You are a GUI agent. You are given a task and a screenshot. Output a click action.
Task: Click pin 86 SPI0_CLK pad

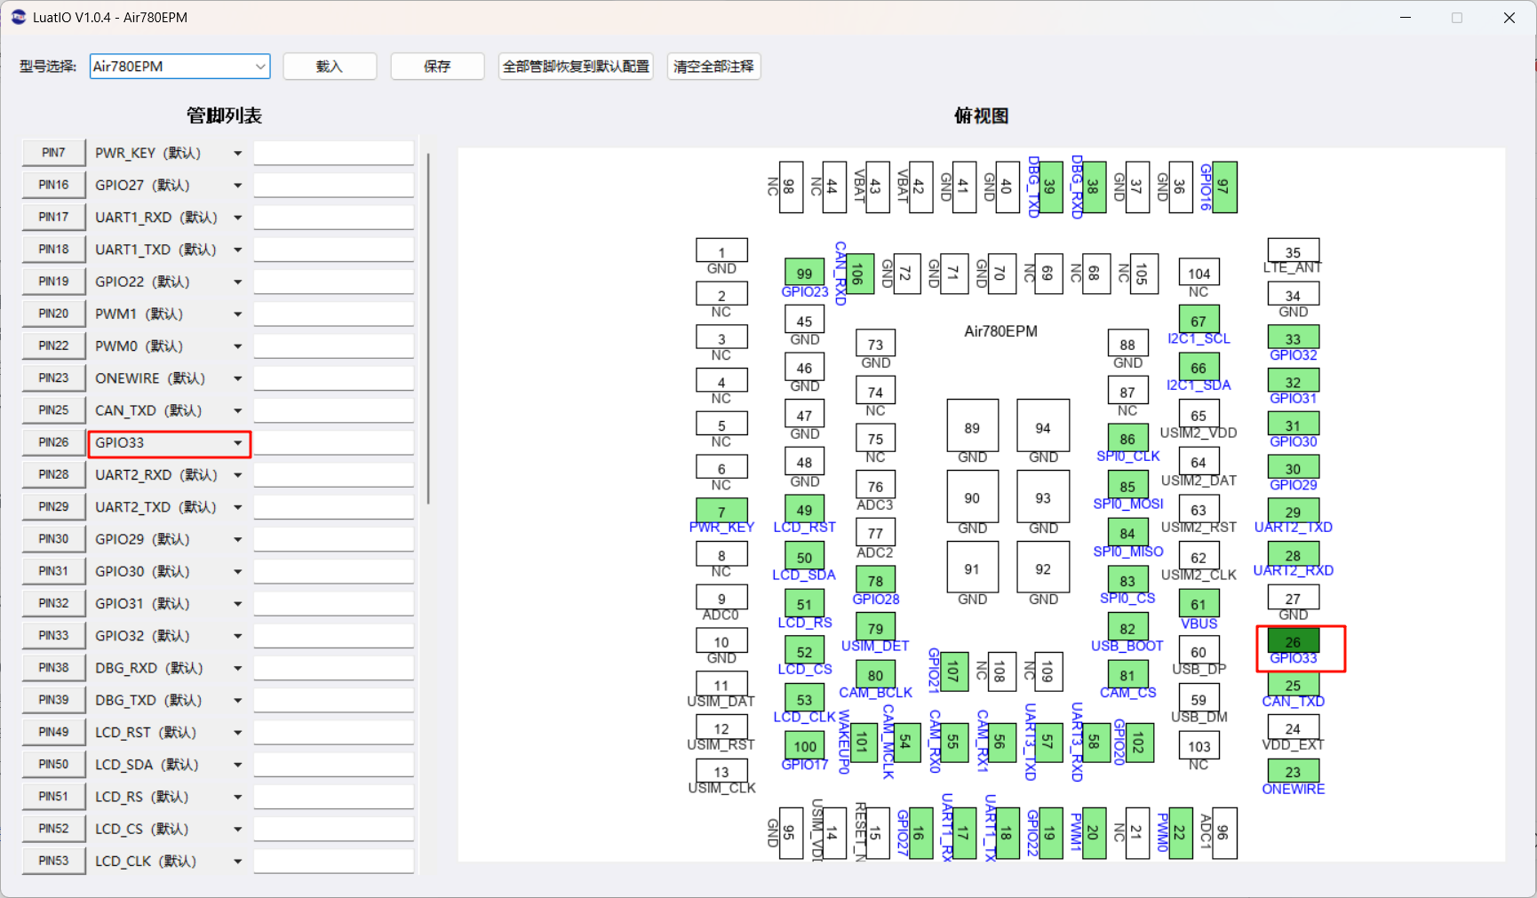pos(1127,438)
